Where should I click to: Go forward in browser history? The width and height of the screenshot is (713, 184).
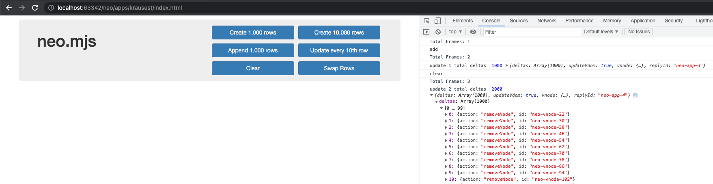22,8
